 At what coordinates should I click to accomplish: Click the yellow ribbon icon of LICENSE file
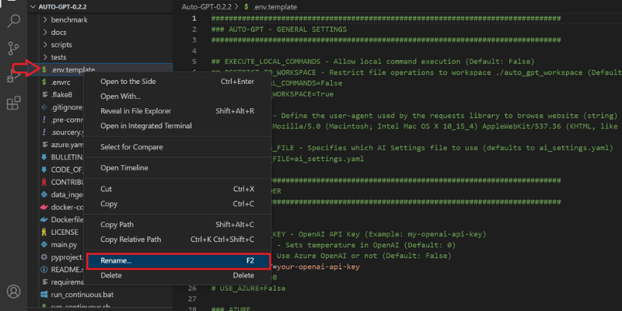coord(44,232)
